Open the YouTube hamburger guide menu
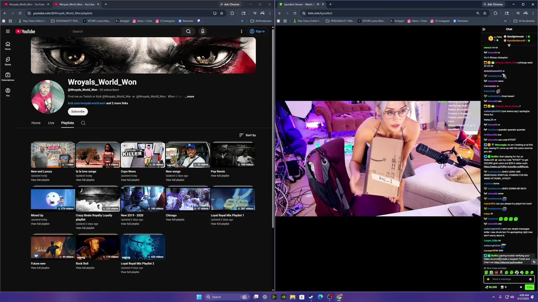 click(x=8, y=31)
